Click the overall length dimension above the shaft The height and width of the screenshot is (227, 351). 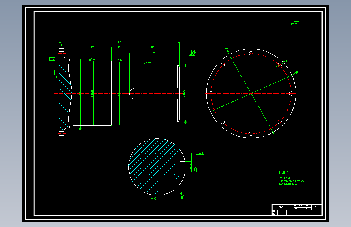[119, 42]
